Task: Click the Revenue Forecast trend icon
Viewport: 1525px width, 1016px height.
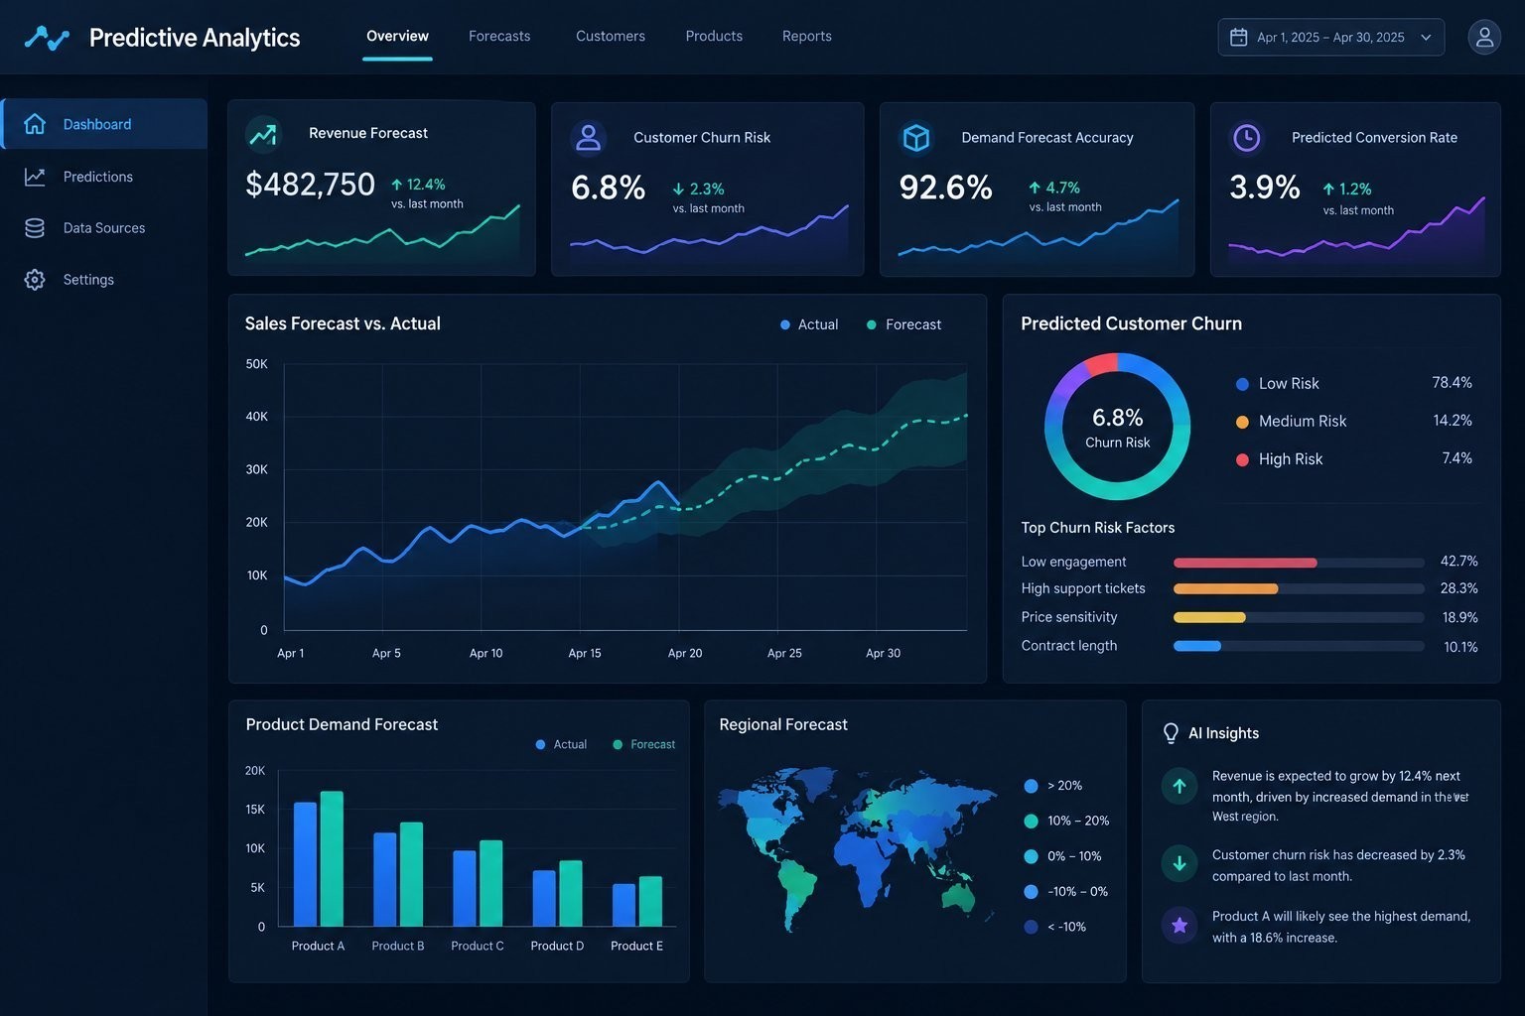Action: pos(263,134)
